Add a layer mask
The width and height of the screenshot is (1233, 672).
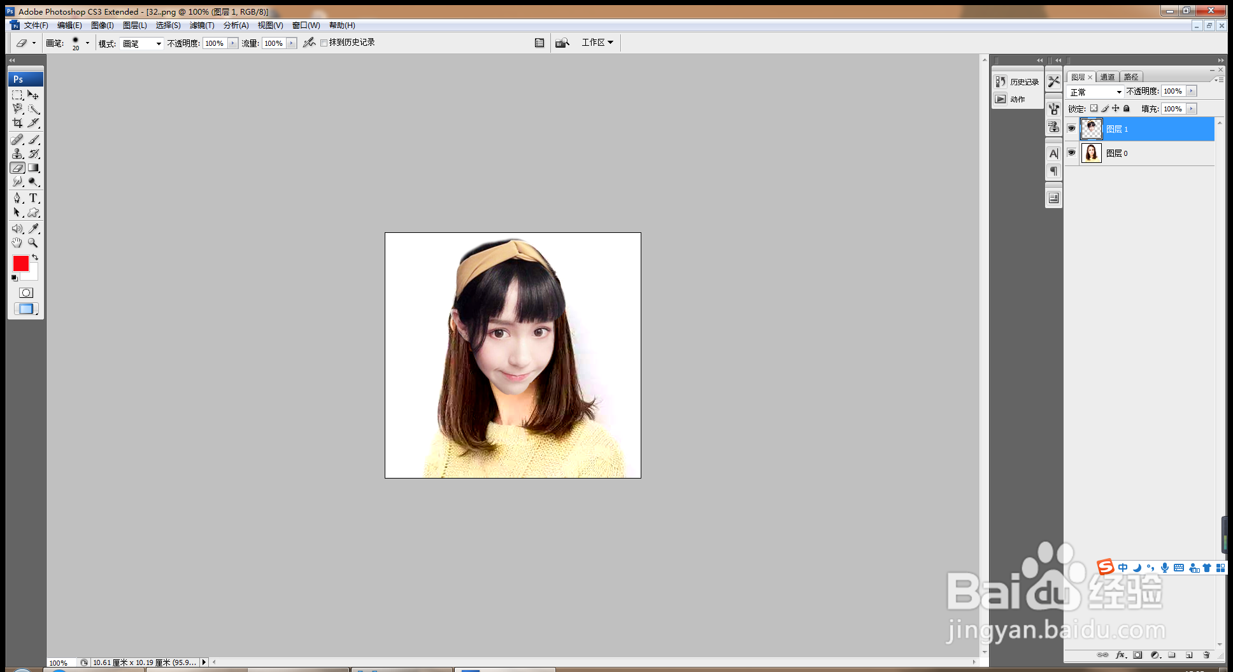(x=1137, y=655)
